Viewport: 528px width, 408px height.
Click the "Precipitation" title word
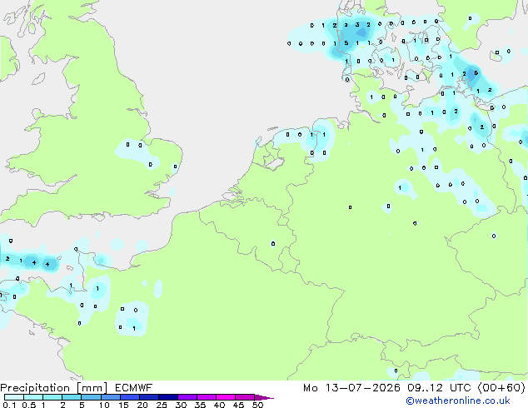(35, 388)
